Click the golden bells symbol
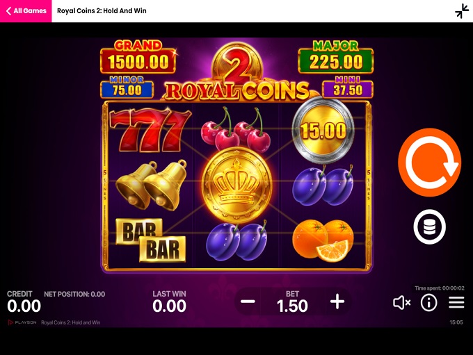This screenshot has height=355, width=473. coord(151,185)
